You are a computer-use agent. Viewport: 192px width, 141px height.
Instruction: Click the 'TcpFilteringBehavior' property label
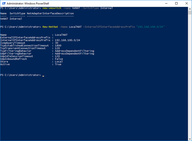(x=16, y=51)
